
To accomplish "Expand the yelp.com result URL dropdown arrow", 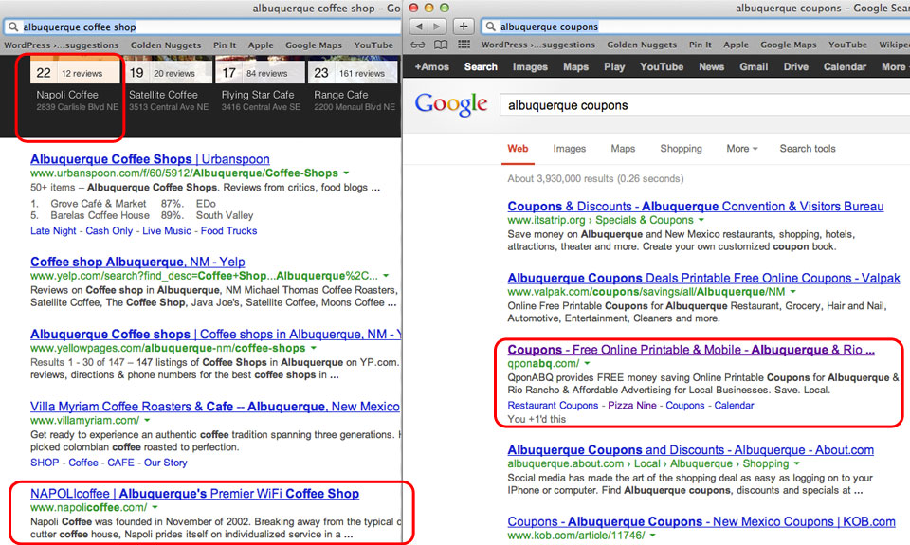I will [x=386, y=276].
